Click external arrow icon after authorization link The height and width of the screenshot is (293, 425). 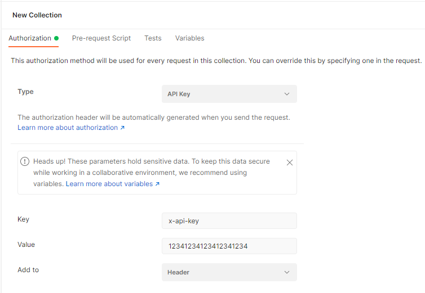pyautogui.click(x=122, y=128)
